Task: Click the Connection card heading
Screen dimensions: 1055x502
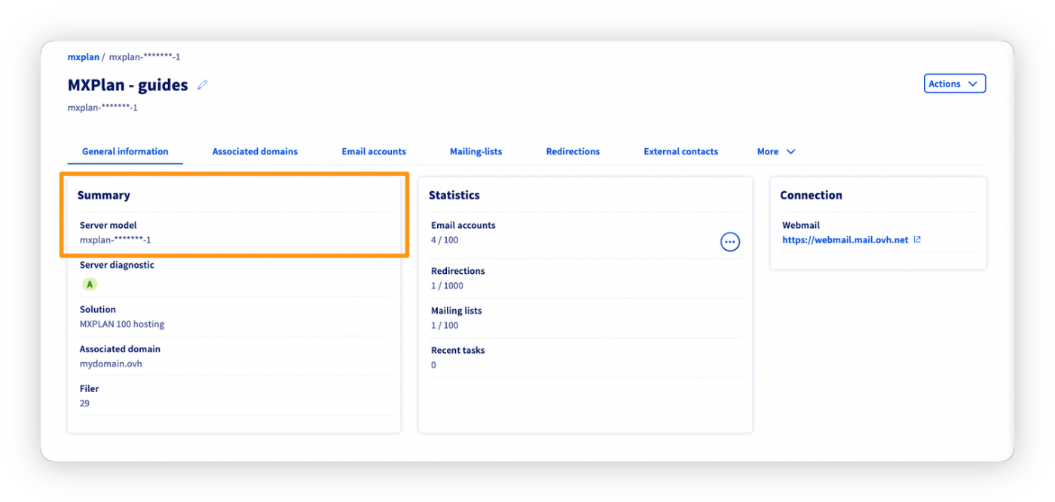Action: click(x=811, y=195)
